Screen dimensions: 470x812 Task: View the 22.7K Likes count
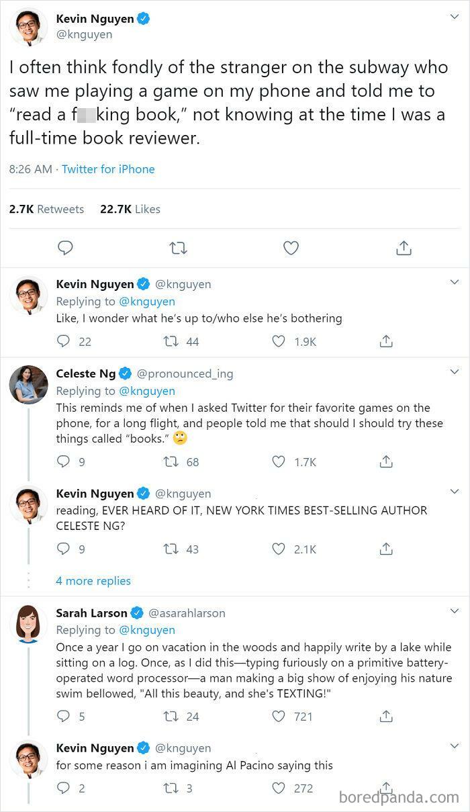132,209
